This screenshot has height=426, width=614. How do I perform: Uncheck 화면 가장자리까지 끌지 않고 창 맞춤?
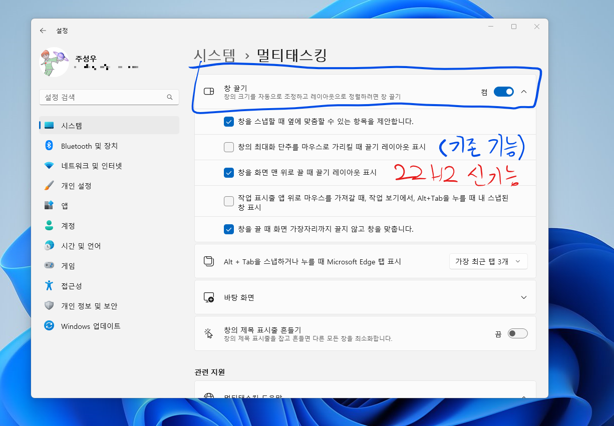pos(229,229)
